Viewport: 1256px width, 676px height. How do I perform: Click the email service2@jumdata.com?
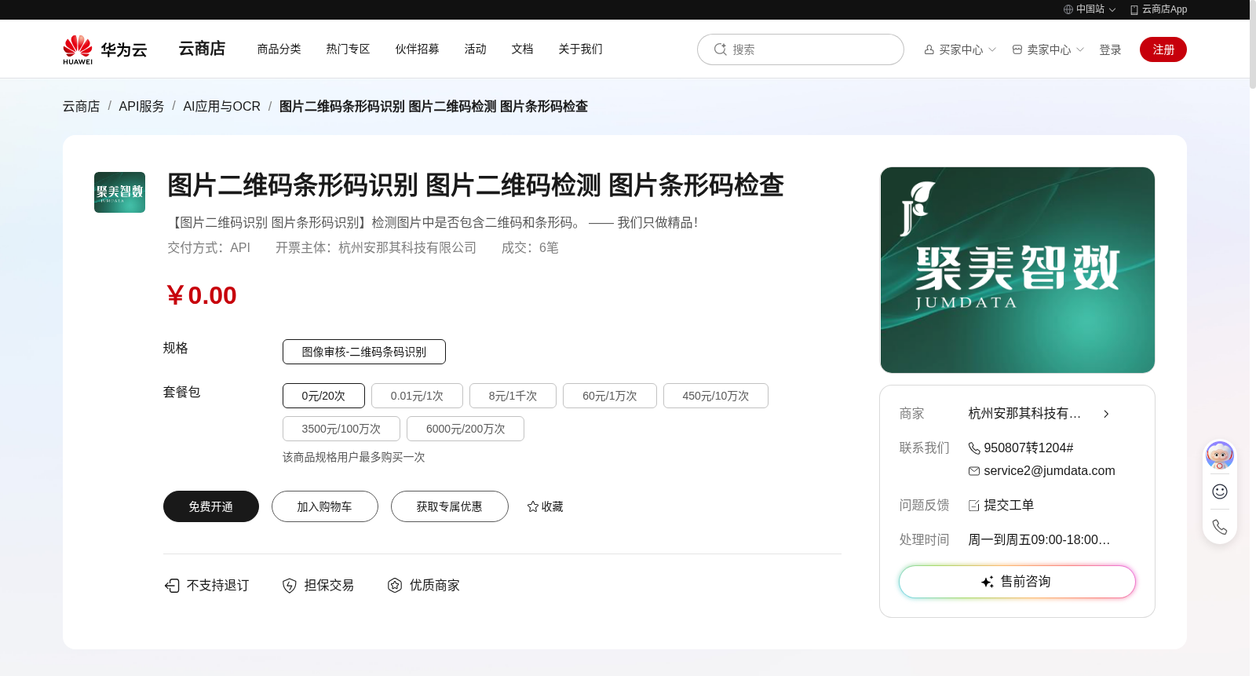1050,471
